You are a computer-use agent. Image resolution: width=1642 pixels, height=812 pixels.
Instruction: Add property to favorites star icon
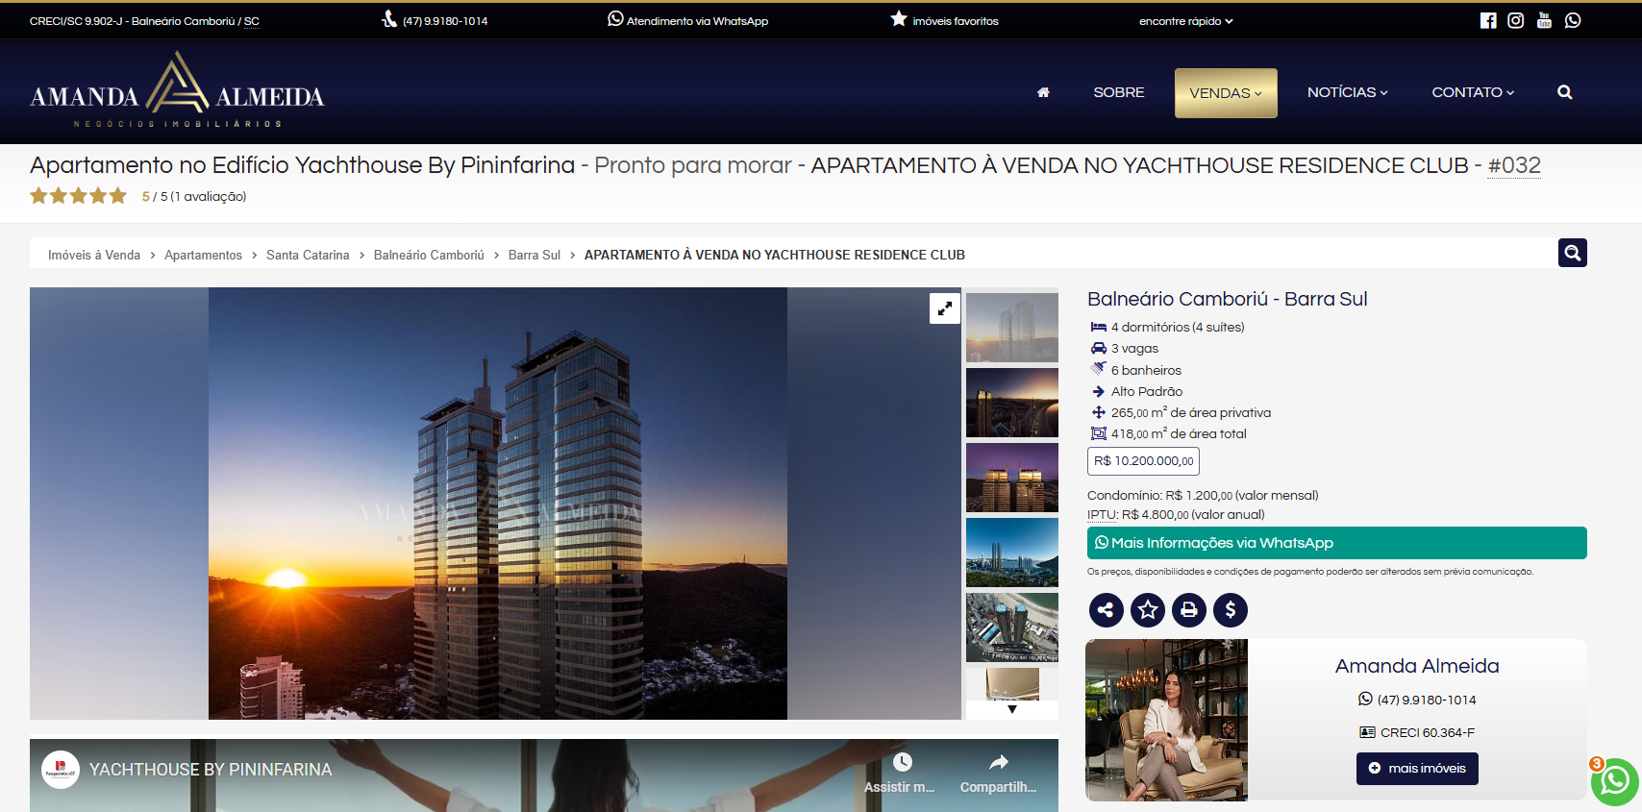(x=1148, y=609)
